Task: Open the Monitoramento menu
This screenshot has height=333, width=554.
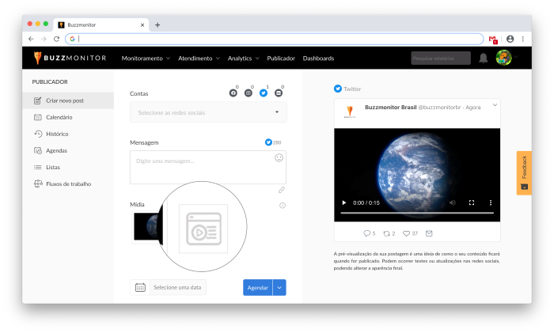Action: pyautogui.click(x=145, y=59)
